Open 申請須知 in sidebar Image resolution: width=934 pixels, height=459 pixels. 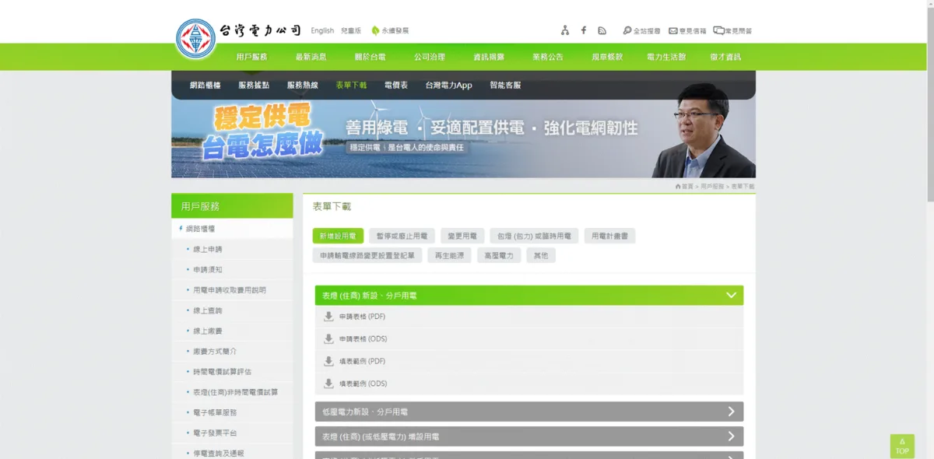(207, 269)
